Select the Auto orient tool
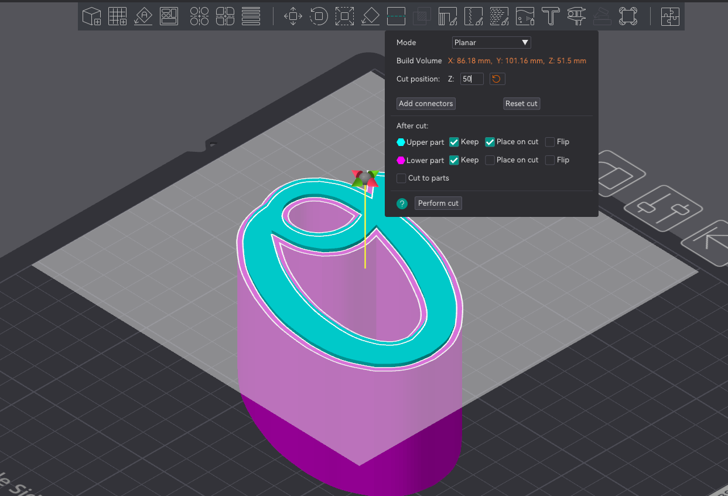Image resolution: width=728 pixels, height=496 pixels. [143, 16]
